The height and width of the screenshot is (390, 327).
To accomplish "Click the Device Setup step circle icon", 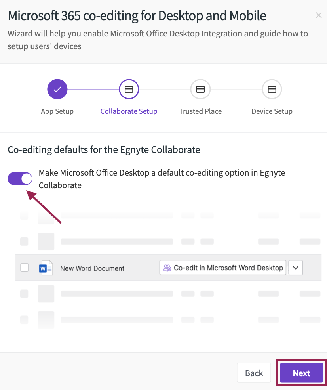I will click(x=272, y=89).
